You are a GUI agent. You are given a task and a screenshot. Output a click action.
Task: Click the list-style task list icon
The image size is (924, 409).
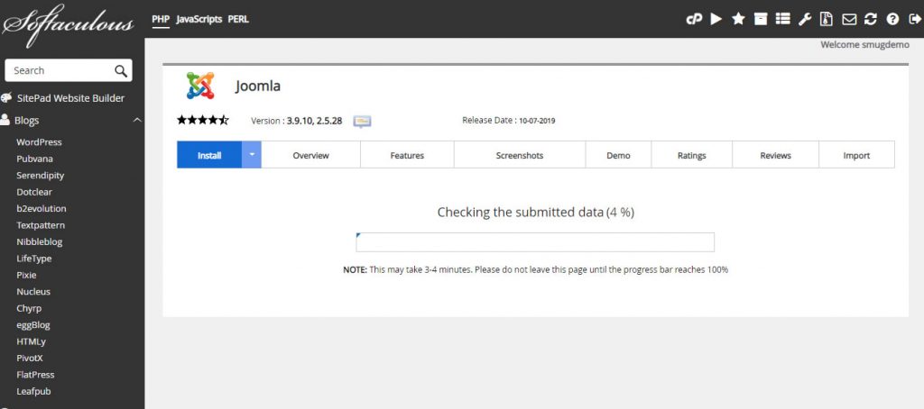[782, 19]
